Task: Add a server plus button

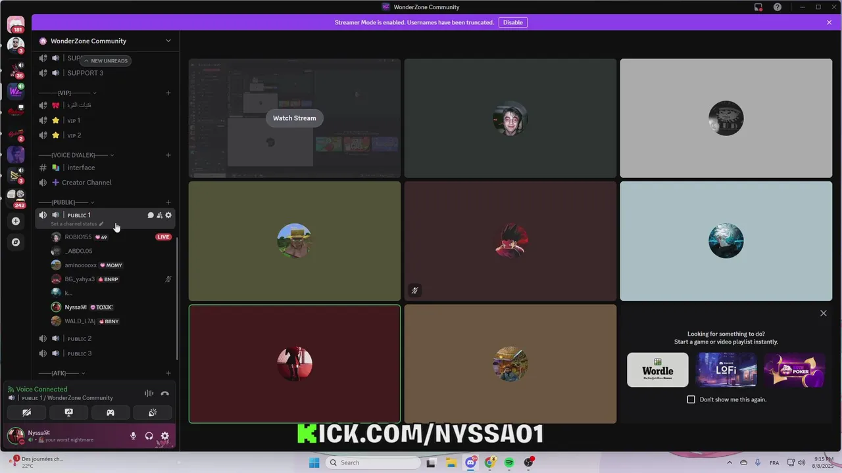Action: pos(16,221)
